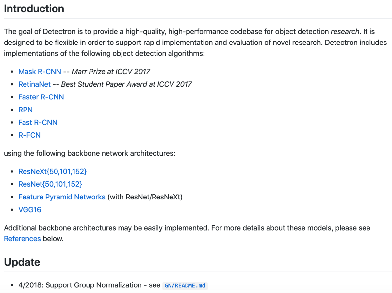This screenshot has height=293, width=392.
Task: Click the Introduction heading
Action: tap(34, 8)
